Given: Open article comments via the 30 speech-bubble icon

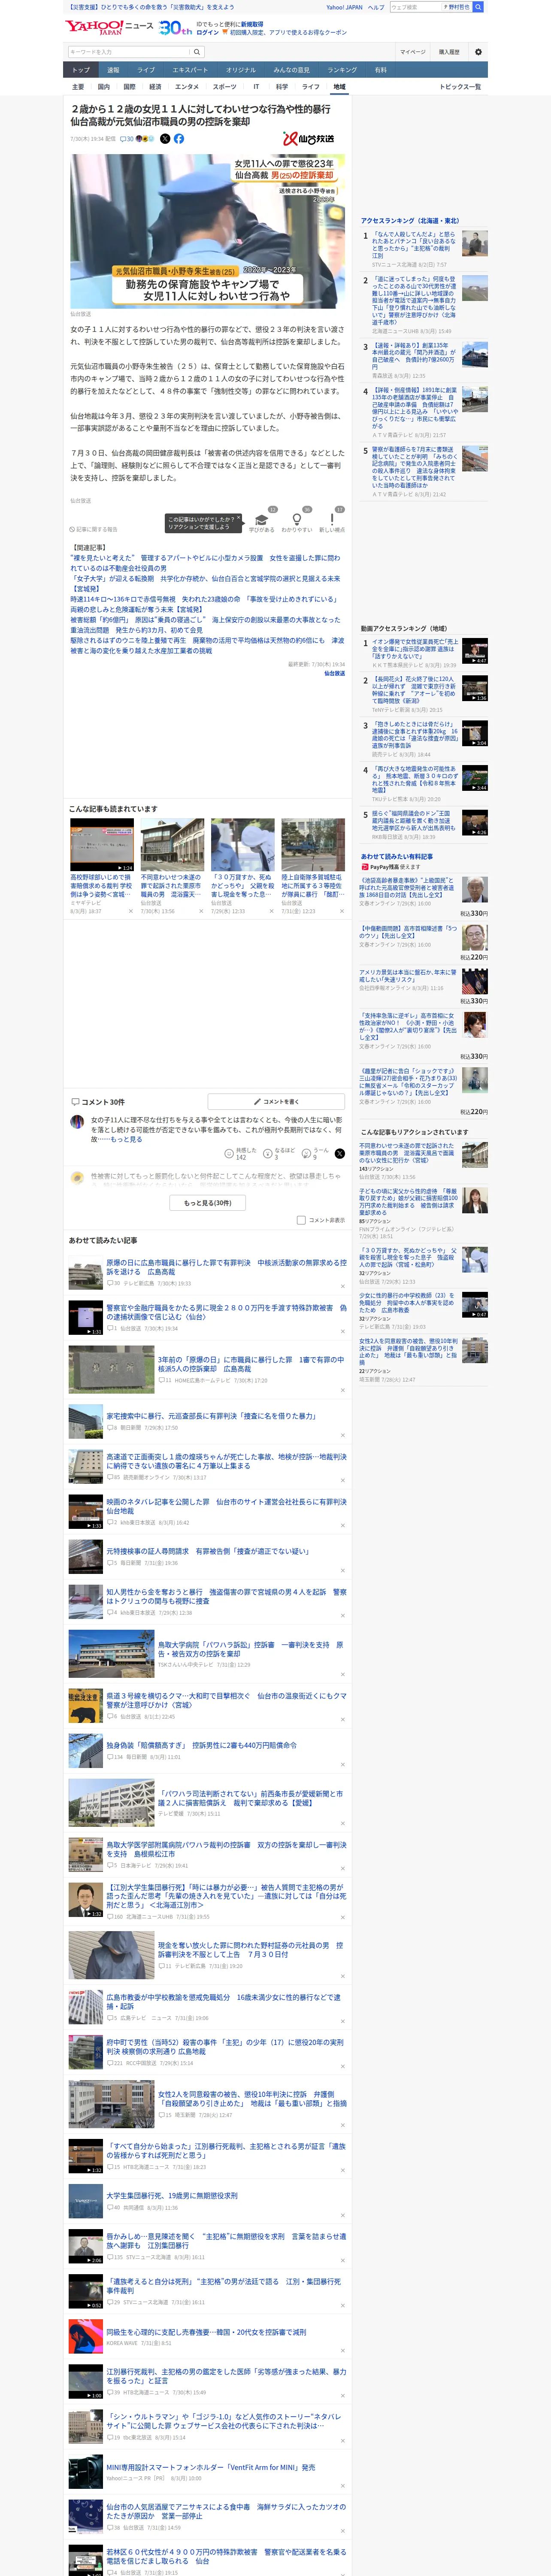Looking at the screenshot, I should tap(127, 139).
